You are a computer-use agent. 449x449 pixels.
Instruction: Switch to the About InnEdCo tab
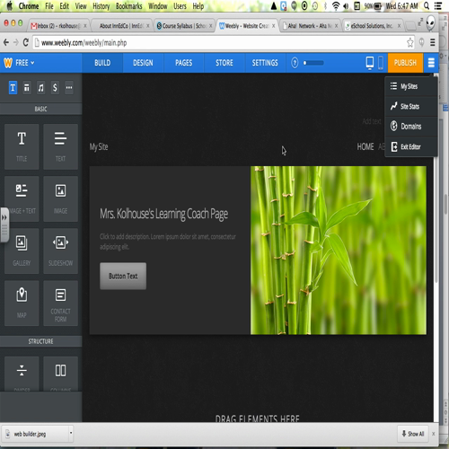122,26
